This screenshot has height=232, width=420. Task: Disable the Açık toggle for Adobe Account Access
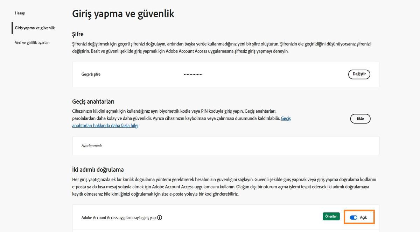(x=354, y=217)
